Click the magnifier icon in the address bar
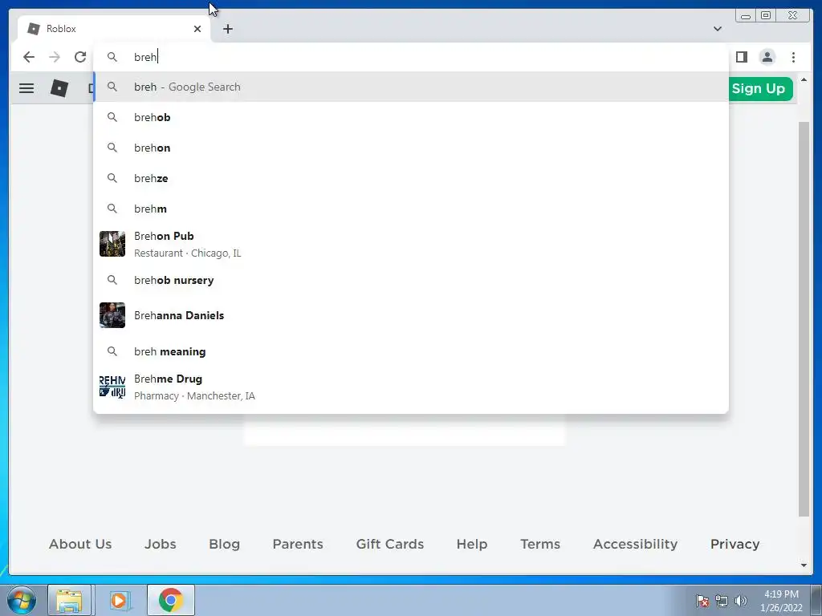 tap(112, 57)
